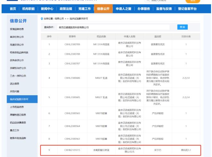Select the 党建工作 nav item
Viewport: 212px width, 157px height.
84,9
